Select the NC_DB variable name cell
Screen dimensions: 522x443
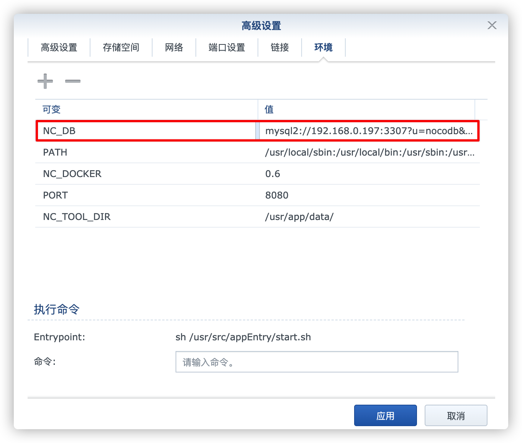146,131
